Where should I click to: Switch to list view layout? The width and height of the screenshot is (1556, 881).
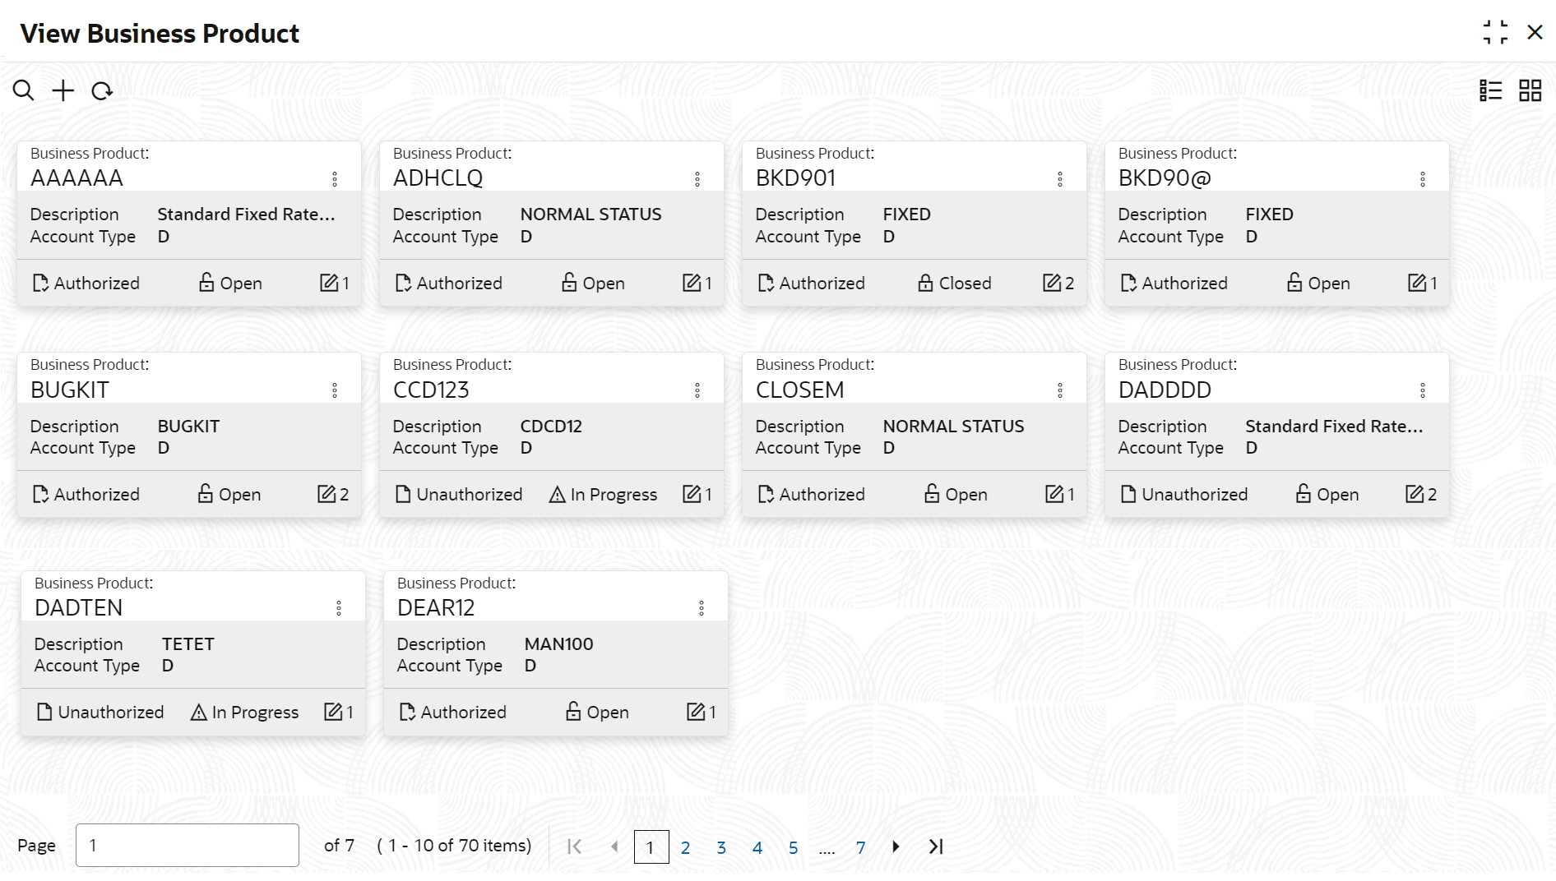coord(1490,90)
